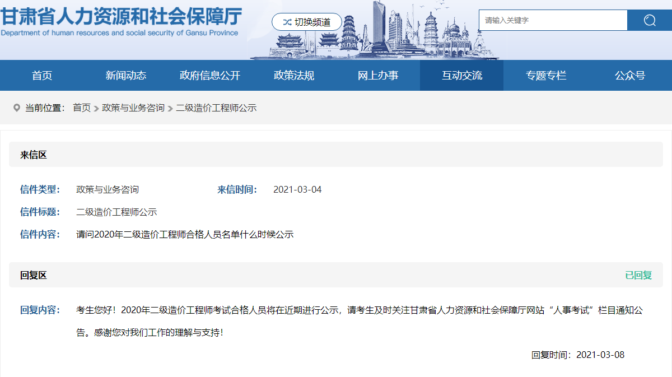Image resolution: width=672 pixels, height=377 pixels.
Task: Select 政策法规 from the main menu
Action: (294, 76)
